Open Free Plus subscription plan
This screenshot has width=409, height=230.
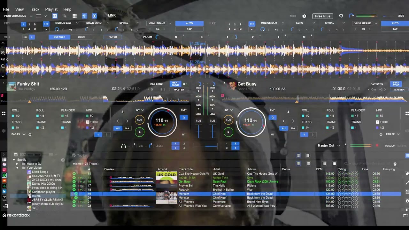tap(323, 16)
